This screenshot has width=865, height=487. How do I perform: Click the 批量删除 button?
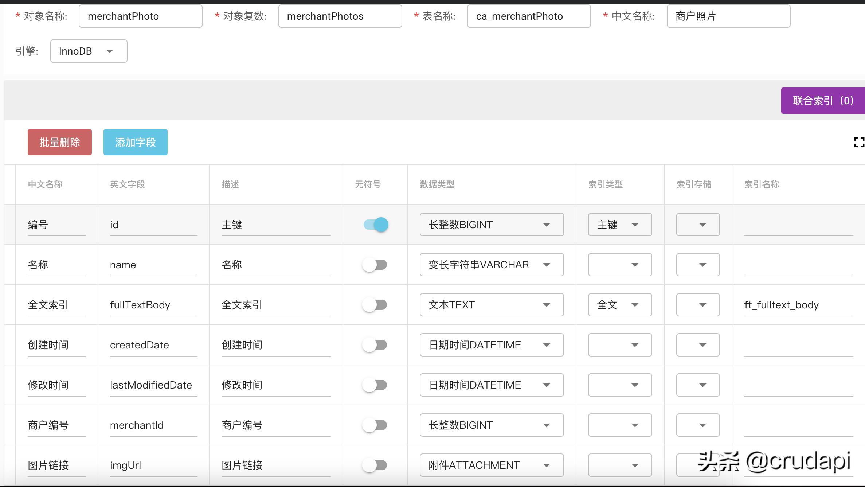60,142
